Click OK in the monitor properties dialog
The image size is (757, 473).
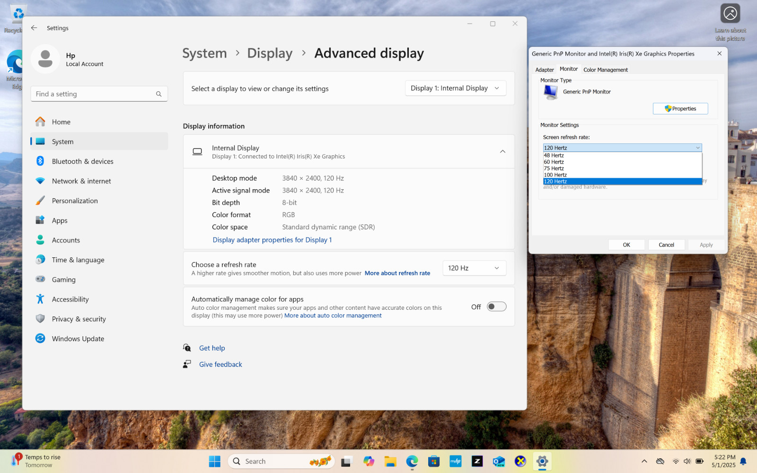[626, 245]
